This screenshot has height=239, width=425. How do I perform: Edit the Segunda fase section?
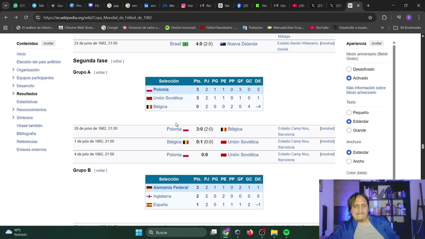tap(118, 61)
